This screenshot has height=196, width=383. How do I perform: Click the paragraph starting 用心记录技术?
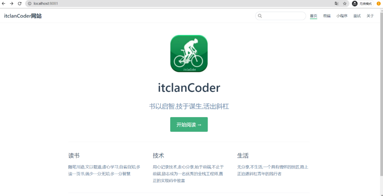coord(189,174)
